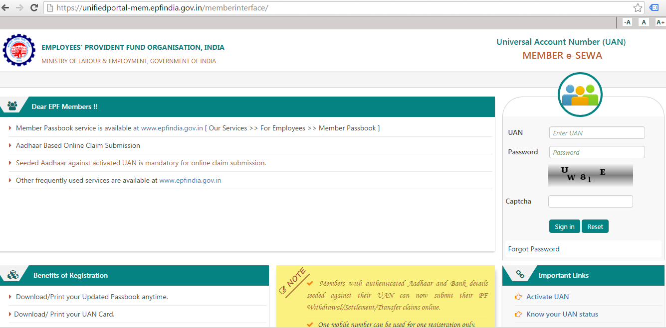Click the MEMBER e-SEWA heading
Viewport: 666px width, 328px height.
(x=562, y=55)
